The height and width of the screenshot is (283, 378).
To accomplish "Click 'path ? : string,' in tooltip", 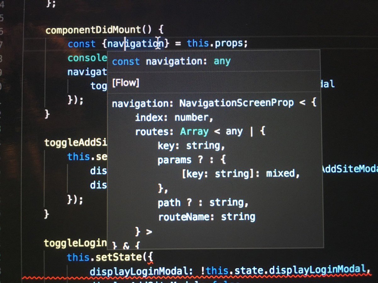I will [x=203, y=203].
